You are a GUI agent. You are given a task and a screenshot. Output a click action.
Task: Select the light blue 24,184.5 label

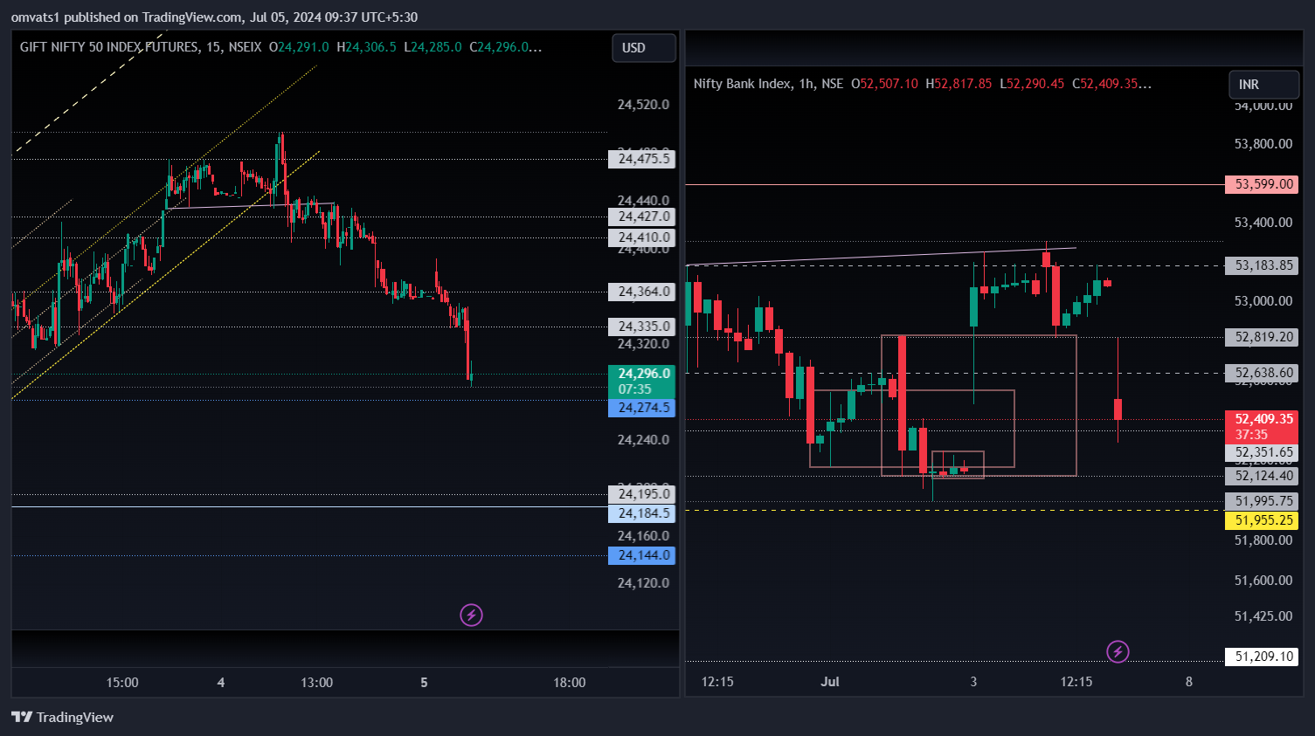pos(642,513)
